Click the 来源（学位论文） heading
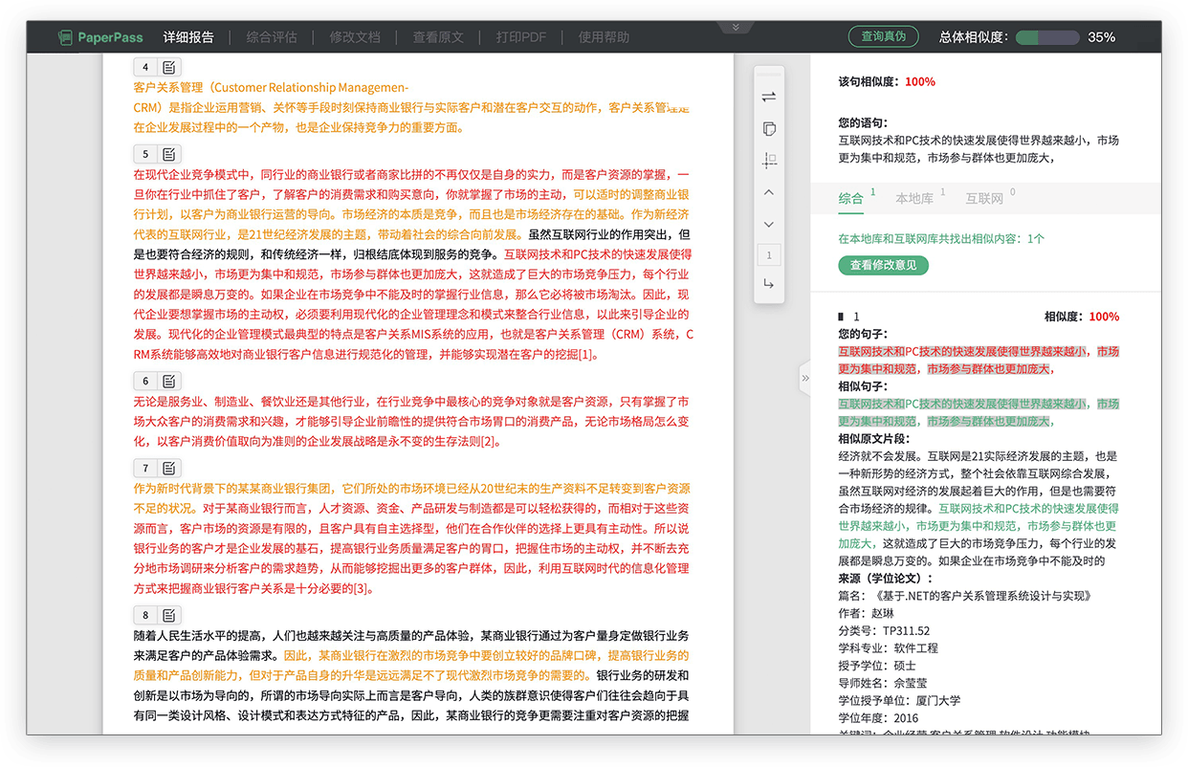 click(x=885, y=578)
